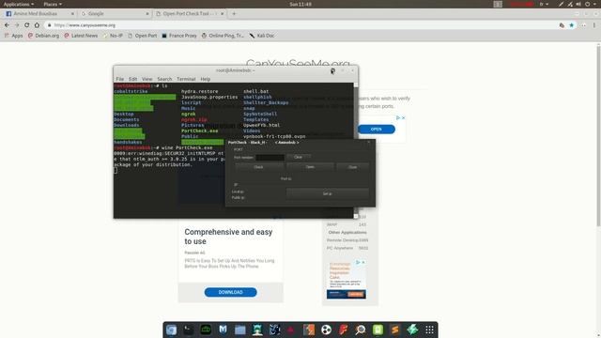
Task: Click the Check button in PortCheck window
Action: coord(259,167)
